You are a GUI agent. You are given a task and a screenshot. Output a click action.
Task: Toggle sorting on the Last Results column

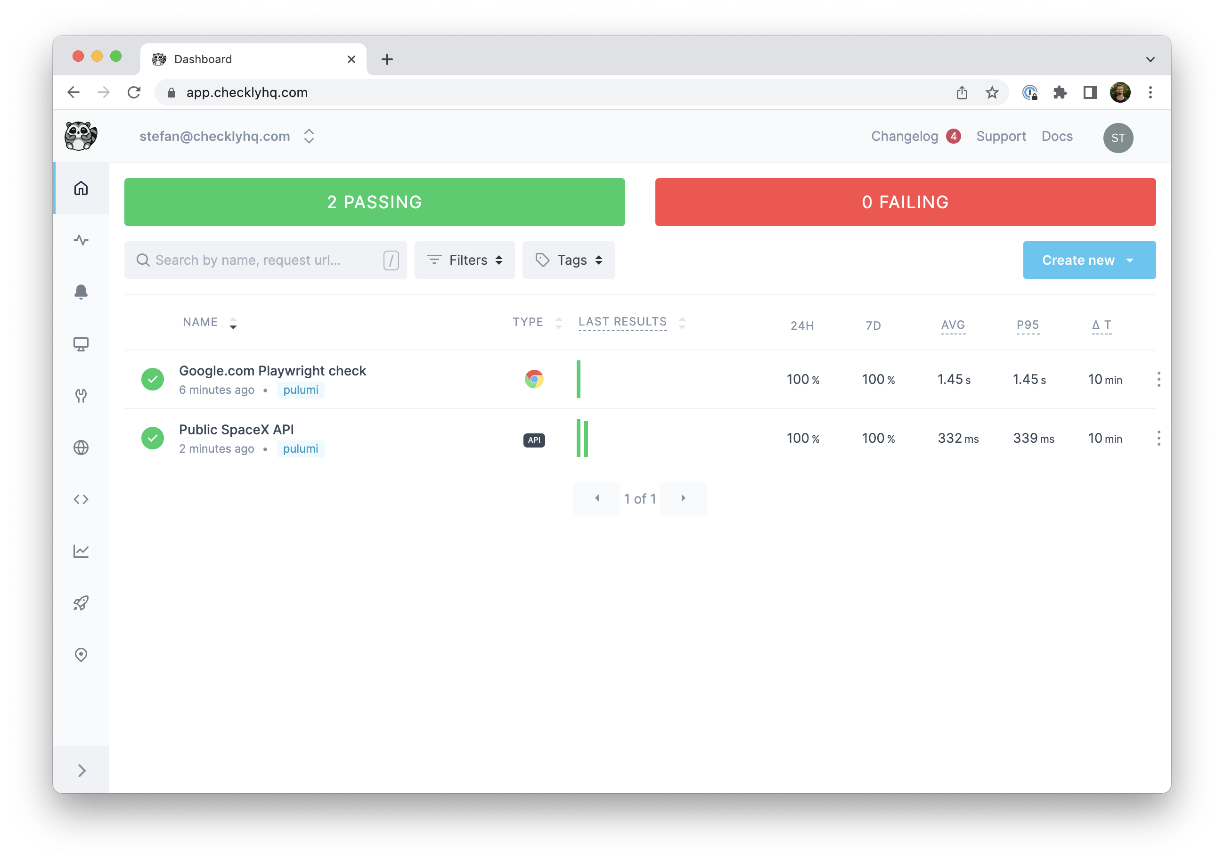(682, 323)
